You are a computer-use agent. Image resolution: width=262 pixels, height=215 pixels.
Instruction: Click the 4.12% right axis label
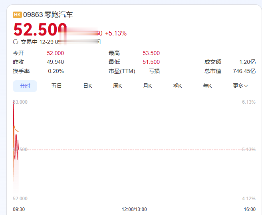(249, 199)
